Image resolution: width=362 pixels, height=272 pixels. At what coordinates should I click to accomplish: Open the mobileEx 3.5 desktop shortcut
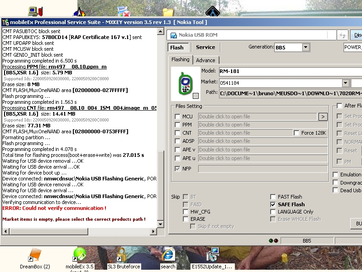pyautogui.click(x=80, y=259)
